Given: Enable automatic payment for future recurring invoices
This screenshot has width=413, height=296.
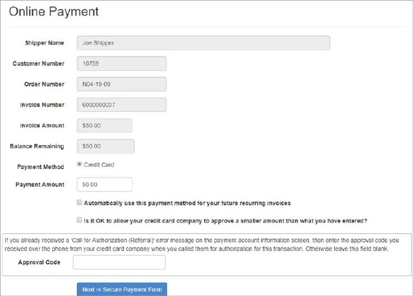Looking at the screenshot, I should tap(80, 203).
